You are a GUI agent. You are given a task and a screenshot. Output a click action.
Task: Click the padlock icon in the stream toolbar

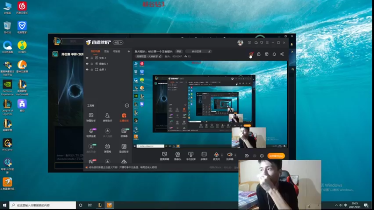coord(259,54)
